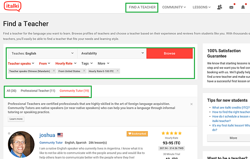The height and width of the screenshot is (159, 250).
Task: Switch to the Professional Teacher (11) tab
Action: [x=38, y=91]
